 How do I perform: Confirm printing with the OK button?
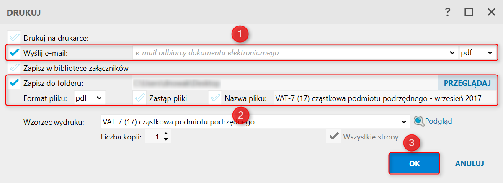pos(414,163)
